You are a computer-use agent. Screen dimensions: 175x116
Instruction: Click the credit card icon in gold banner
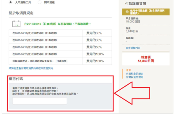tap(127, 12)
